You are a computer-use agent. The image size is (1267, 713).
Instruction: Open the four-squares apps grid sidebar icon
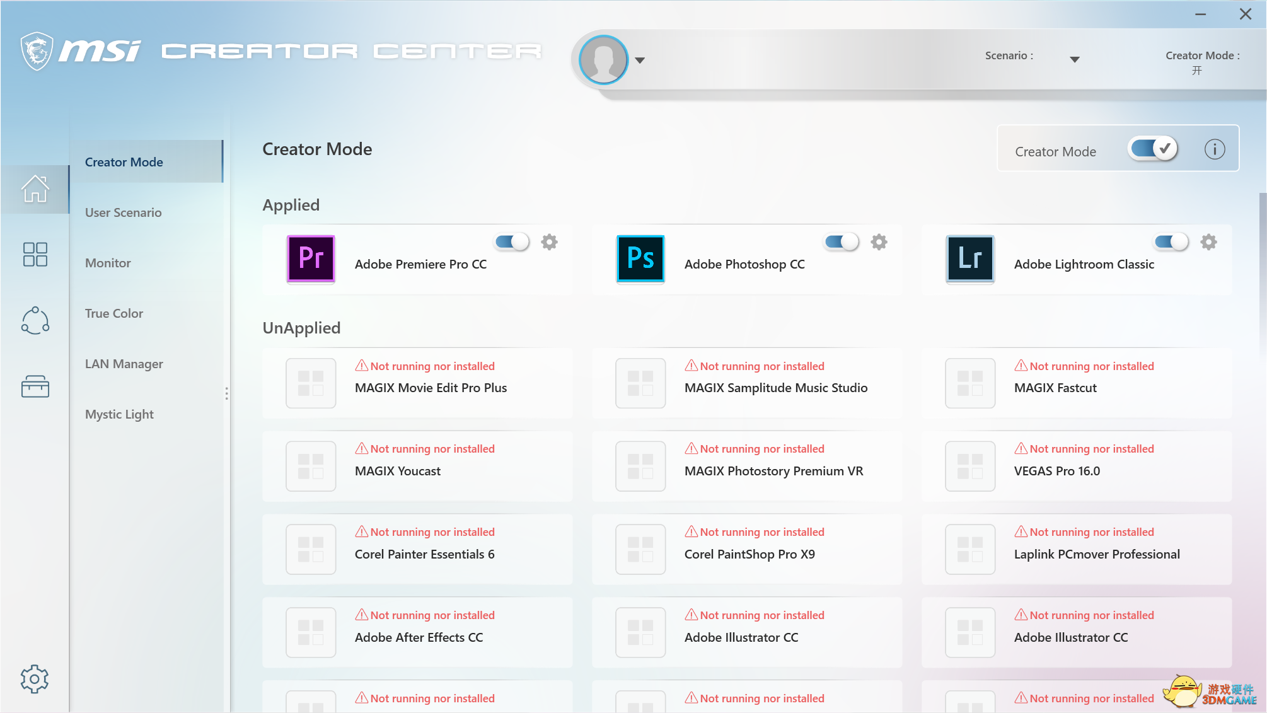tap(35, 254)
